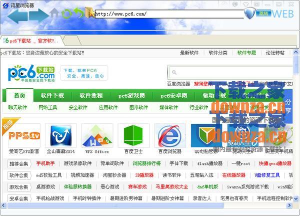Select the 媒体软件 category
Viewport: 300px width, 216px height.
pos(169,107)
